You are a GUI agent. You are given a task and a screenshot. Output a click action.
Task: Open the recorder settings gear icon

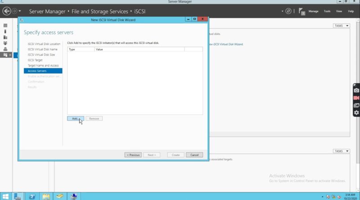click(356, 113)
